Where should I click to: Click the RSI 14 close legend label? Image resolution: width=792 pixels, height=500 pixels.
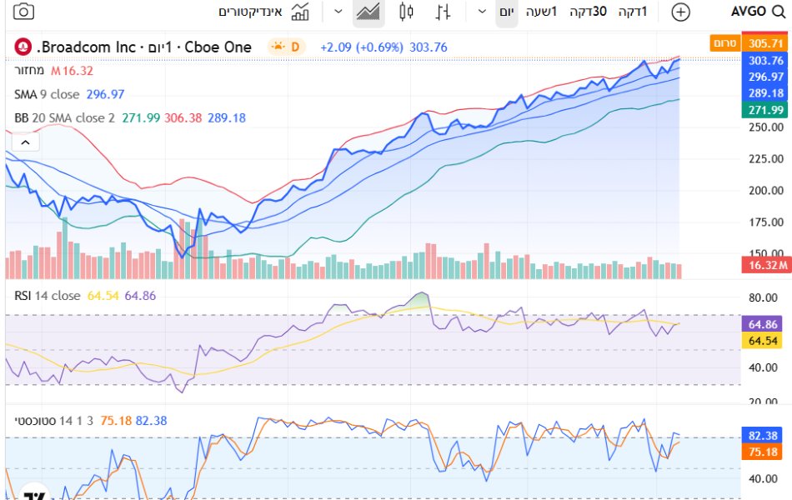pyautogui.click(x=48, y=296)
